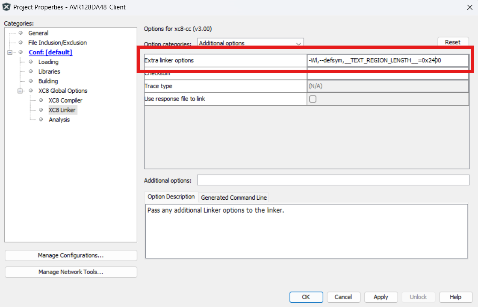Image resolution: width=478 pixels, height=307 pixels.
Task: Click into Extra linker options field
Action: [387, 61]
